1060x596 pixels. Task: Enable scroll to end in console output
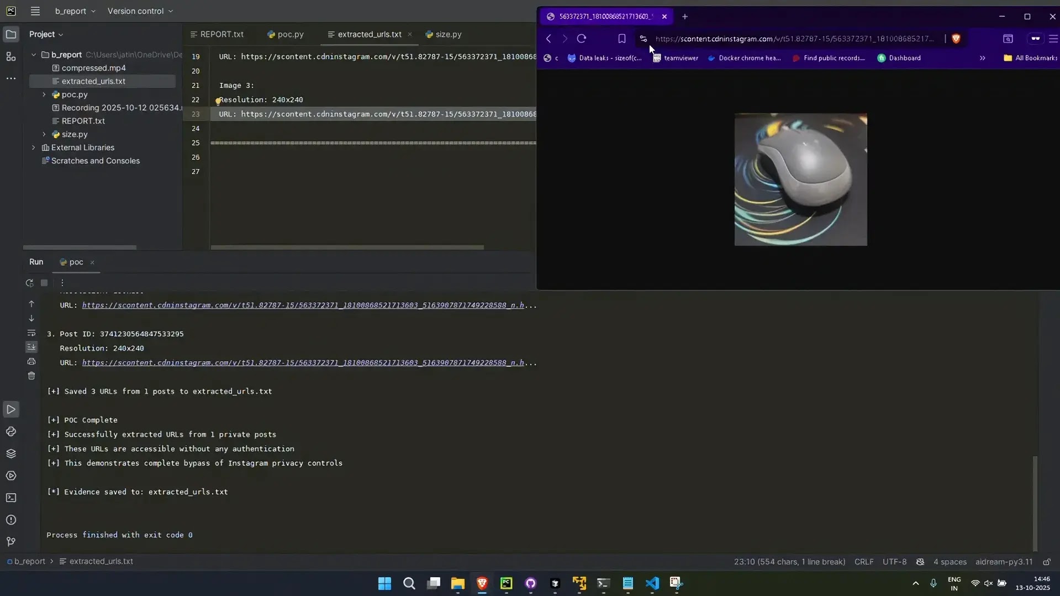coord(31,347)
